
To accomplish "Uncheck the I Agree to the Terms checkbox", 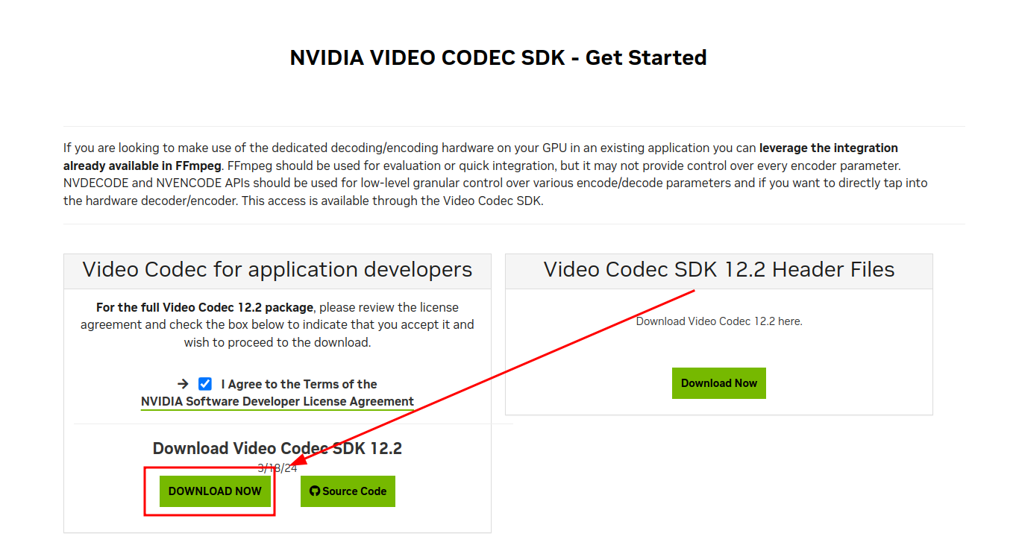I will pos(205,384).
